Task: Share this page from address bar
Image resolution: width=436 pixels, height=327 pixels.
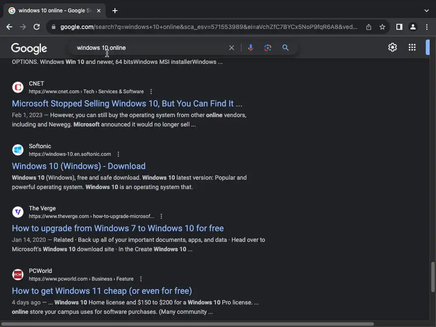Action: [x=369, y=27]
